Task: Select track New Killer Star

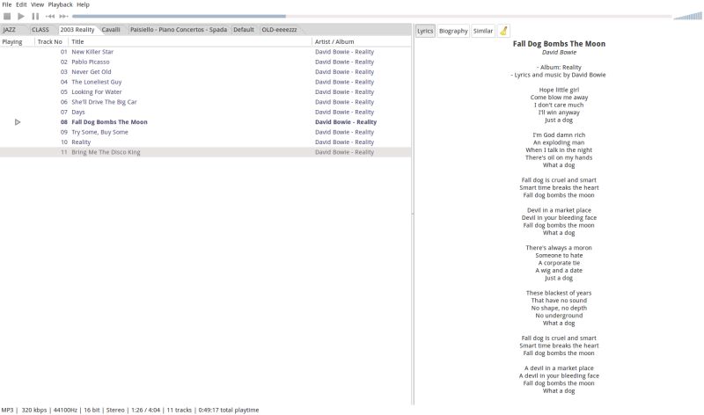Action: tap(92, 52)
